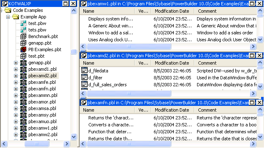This screenshot has height=148, width=264.
Task: Click the up arrow of tree vertical scrollbar
Action: click(x=74, y=11)
